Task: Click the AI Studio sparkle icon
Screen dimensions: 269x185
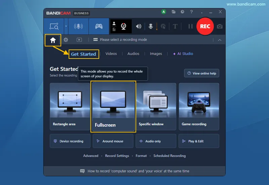Action: click(x=174, y=54)
